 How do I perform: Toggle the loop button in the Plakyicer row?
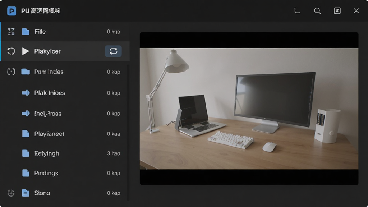[113, 51]
